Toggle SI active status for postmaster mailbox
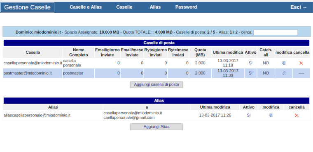Image resolution: width=313 pixels, height=152 pixels. [250, 73]
